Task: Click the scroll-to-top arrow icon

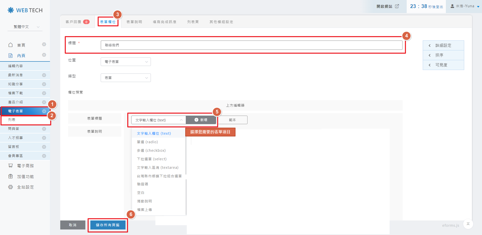Action: point(468,224)
